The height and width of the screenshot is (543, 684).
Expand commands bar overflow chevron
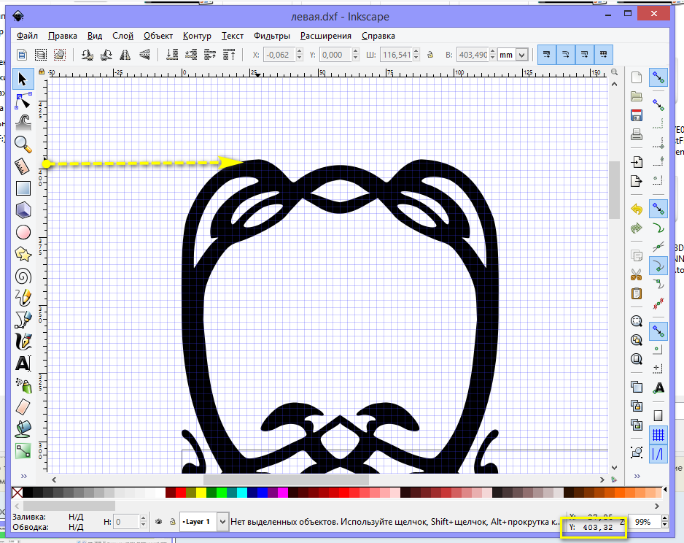(x=637, y=476)
